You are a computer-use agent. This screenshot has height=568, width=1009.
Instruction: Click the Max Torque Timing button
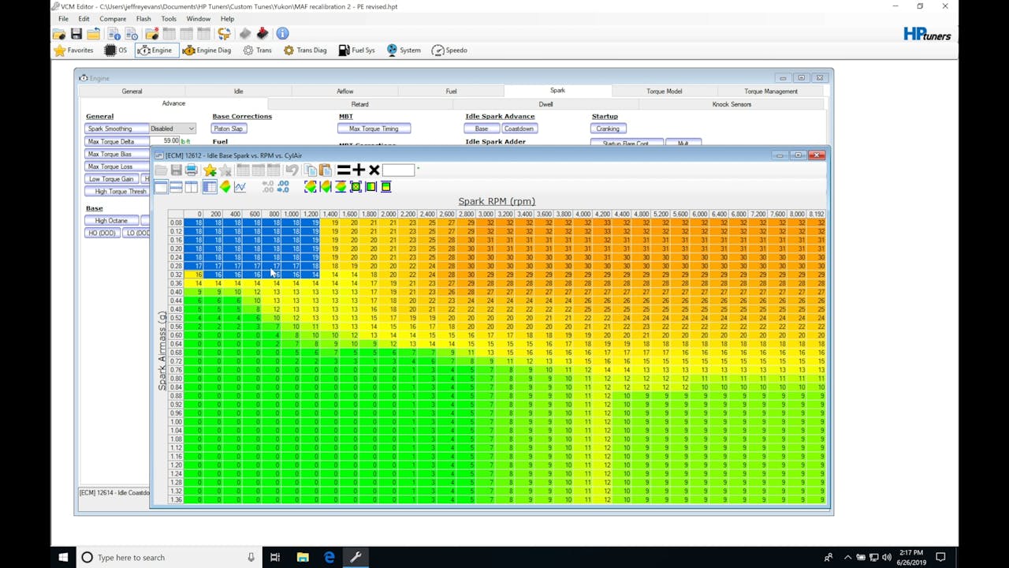[x=374, y=129]
